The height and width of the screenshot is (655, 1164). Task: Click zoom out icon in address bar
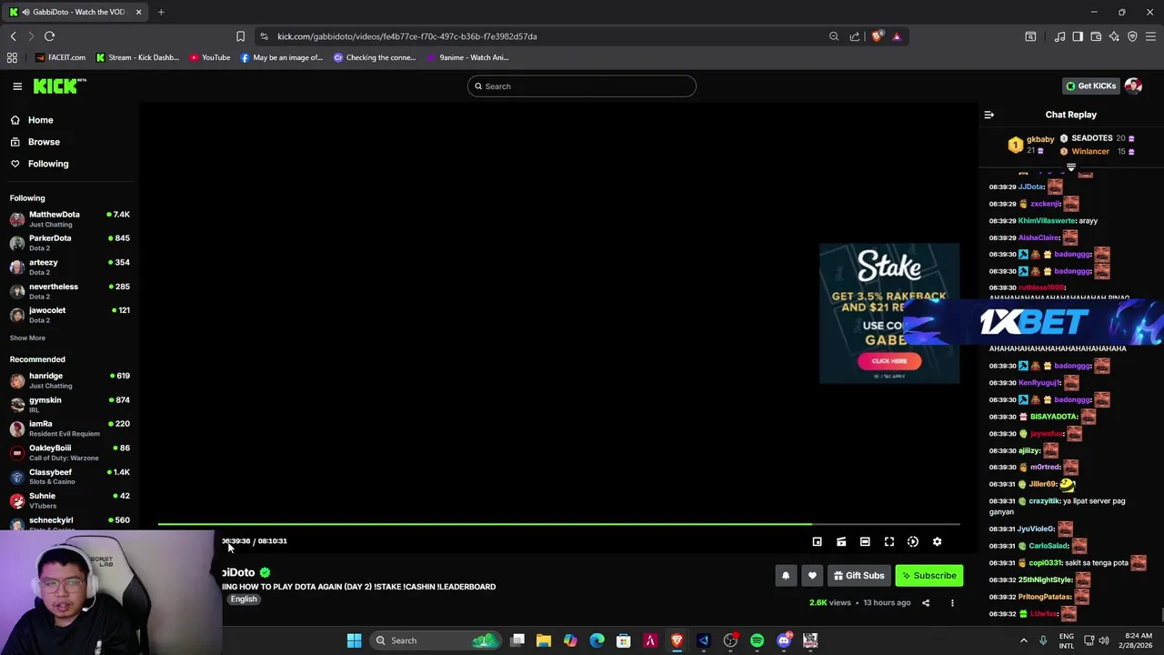pos(834,36)
